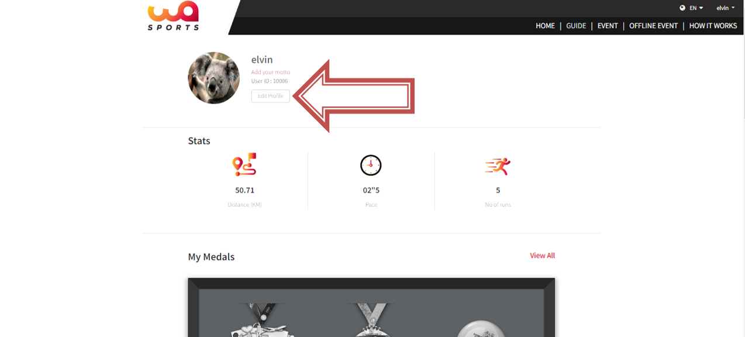Viewport: 745px width, 337px height.
Task: Click the koala profile avatar
Action: [x=213, y=78]
